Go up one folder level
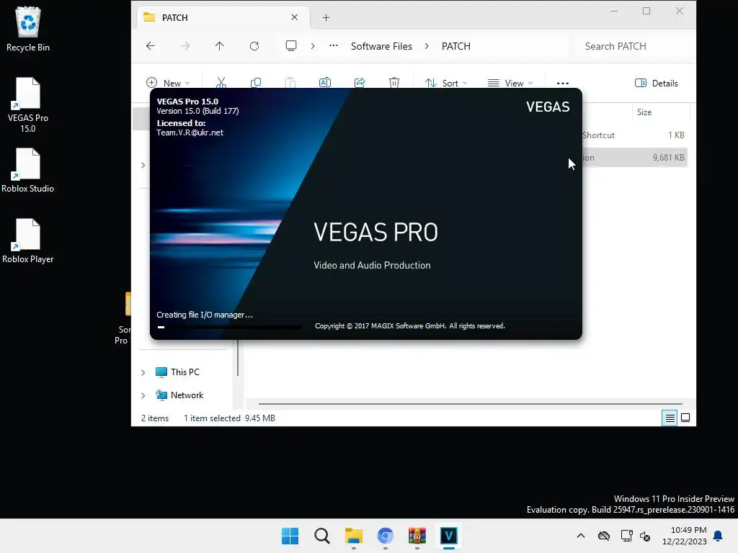 tap(219, 45)
